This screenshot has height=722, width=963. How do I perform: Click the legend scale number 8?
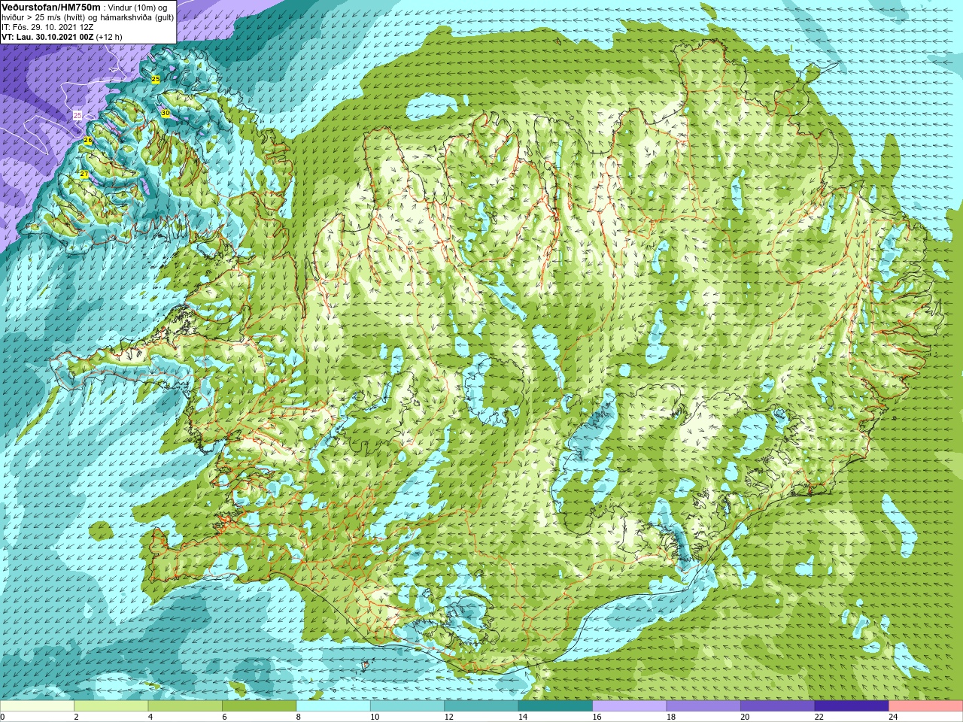tap(298, 717)
